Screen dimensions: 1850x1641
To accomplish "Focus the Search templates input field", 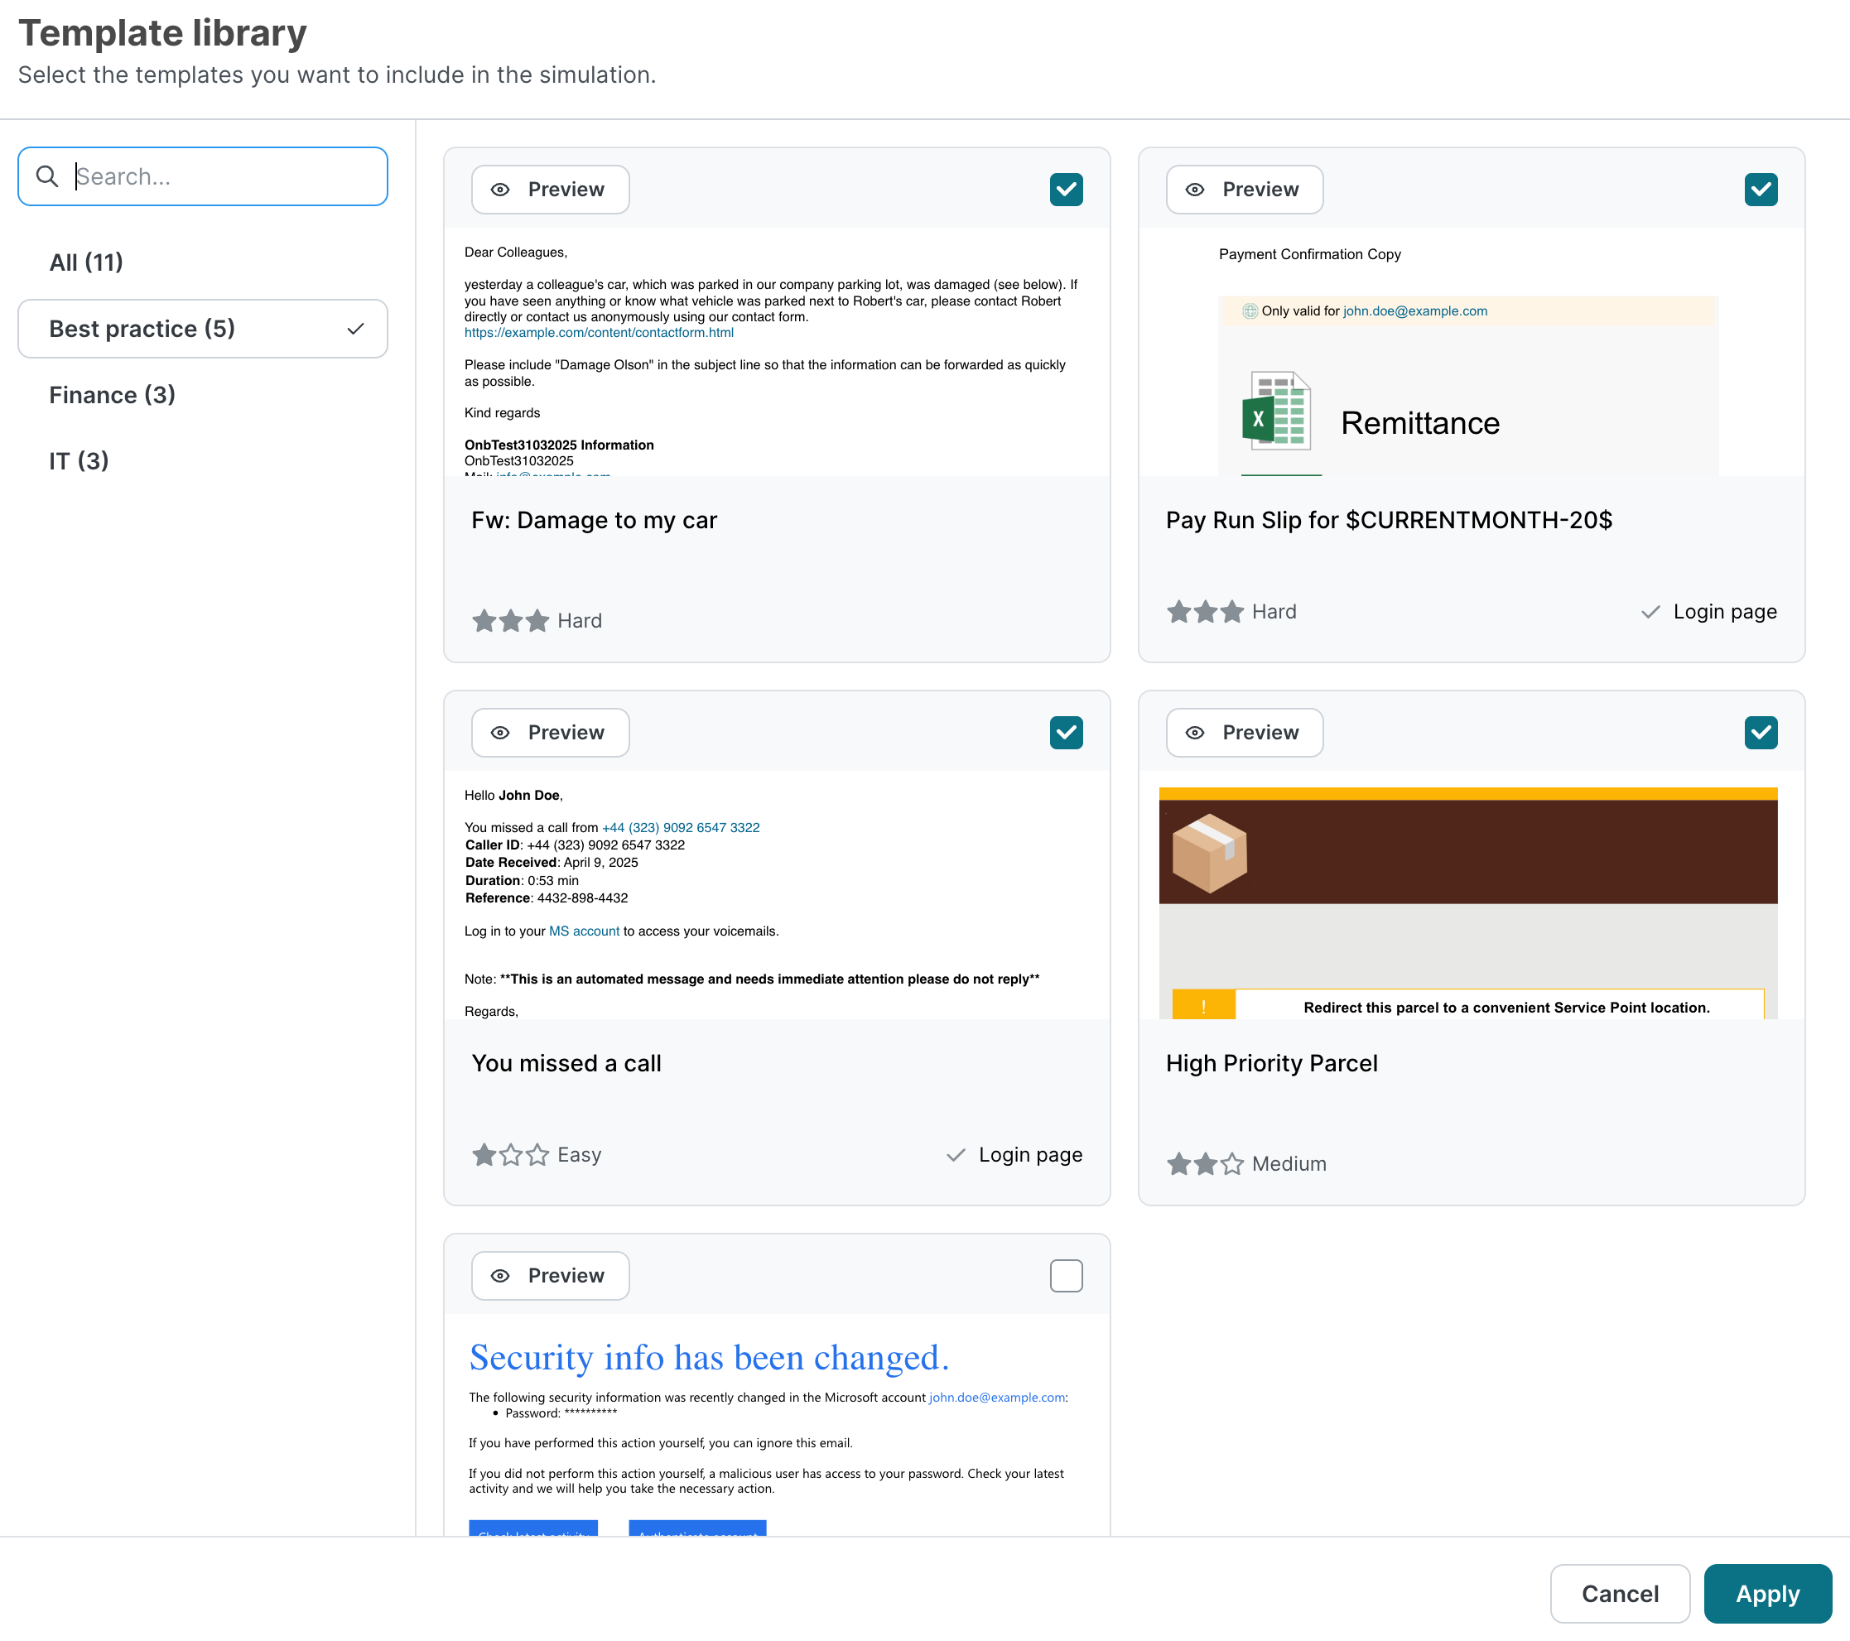I will [x=226, y=176].
